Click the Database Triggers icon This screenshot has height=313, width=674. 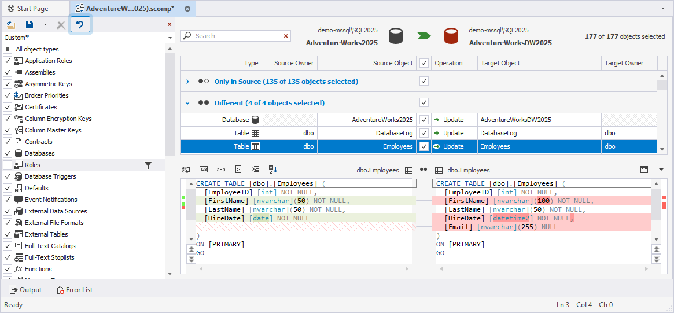19,176
